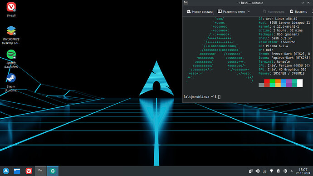Launch ONLYOFFICE Desktop Editors desktop icon
Viewport: 313px width, 176px height.
pyautogui.click(x=11, y=35)
